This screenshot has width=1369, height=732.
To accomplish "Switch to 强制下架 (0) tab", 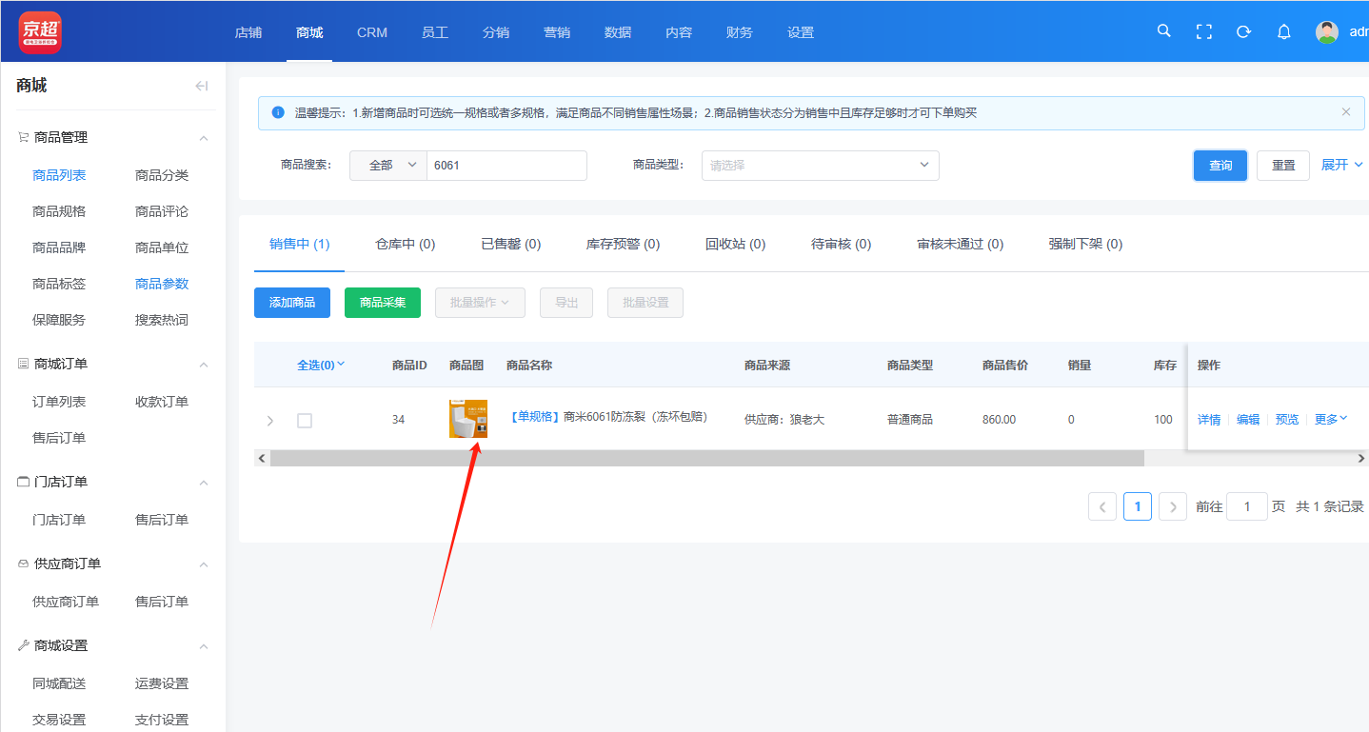I will (1085, 244).
